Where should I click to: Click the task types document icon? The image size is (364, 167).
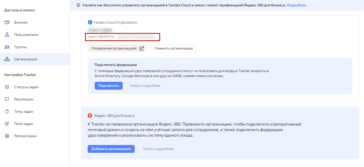7,111
